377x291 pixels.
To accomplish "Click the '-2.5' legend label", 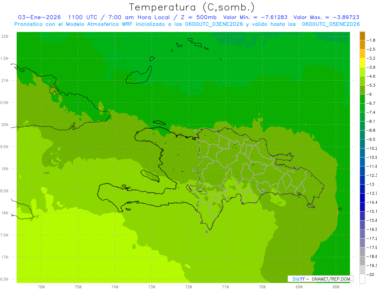I will click(371, 49).
